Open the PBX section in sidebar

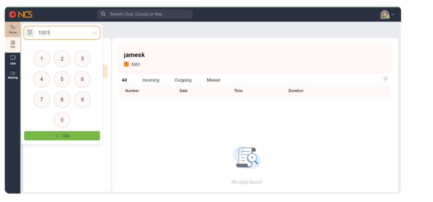pyautogui.click(x=13, y=44)
